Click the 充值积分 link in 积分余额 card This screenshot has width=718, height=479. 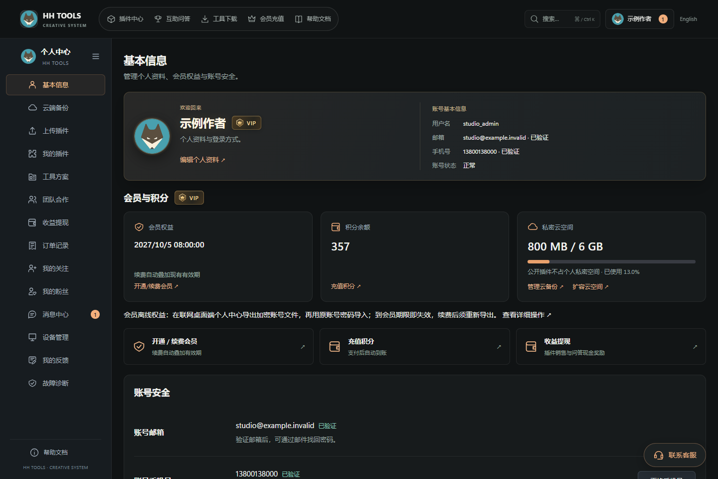pos(346,286)
